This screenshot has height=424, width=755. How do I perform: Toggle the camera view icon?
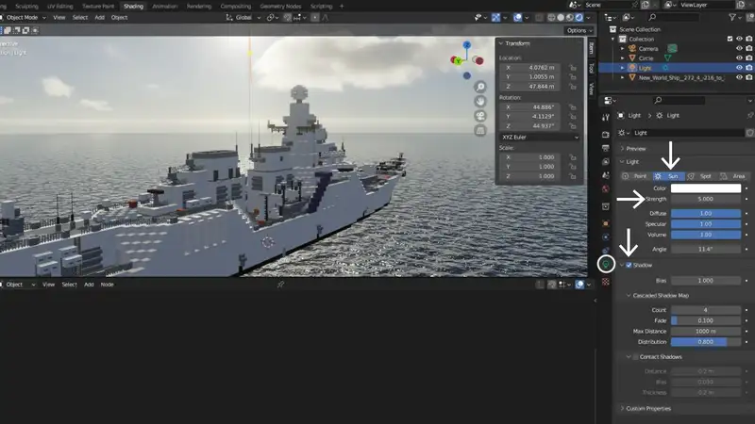(480, 116)
